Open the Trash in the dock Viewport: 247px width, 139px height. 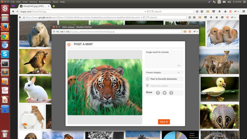(x=5, y=134)
